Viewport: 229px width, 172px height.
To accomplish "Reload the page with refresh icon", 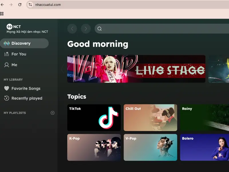I will pyautogui.click(x=20, y=5).
